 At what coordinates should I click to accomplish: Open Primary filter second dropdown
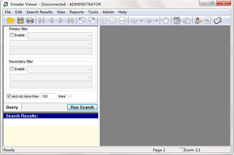51,44
